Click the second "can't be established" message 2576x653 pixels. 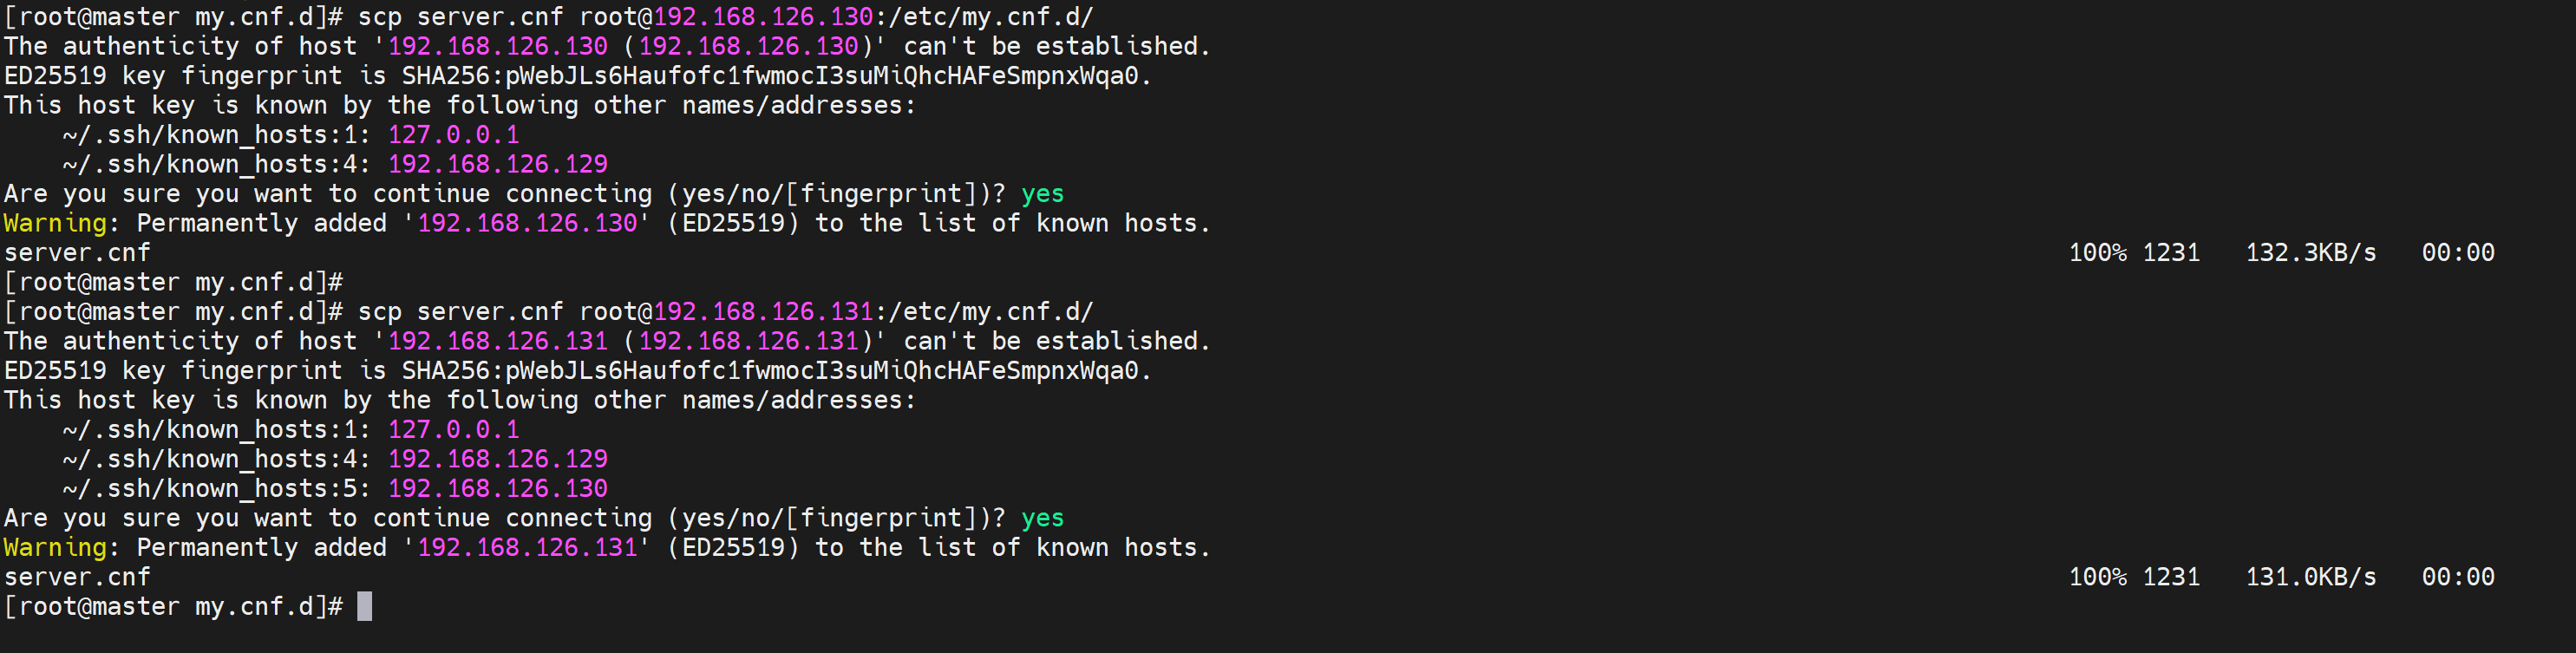point(1056,341)
